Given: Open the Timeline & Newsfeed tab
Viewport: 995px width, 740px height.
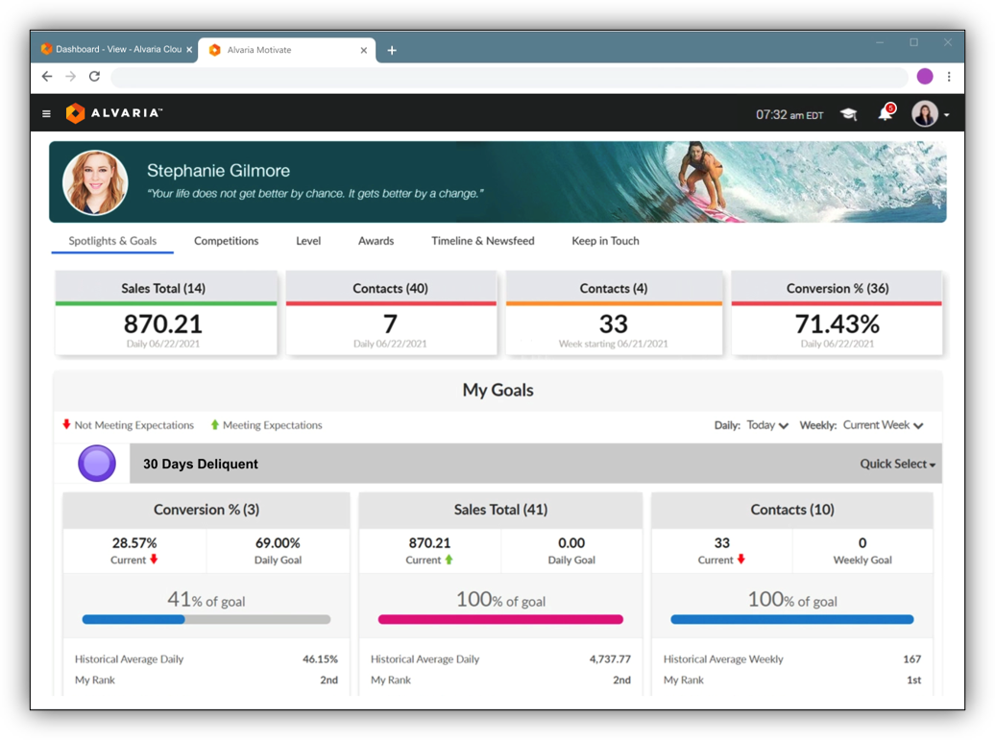Looking at the screenshot, I should click(482, 241).
